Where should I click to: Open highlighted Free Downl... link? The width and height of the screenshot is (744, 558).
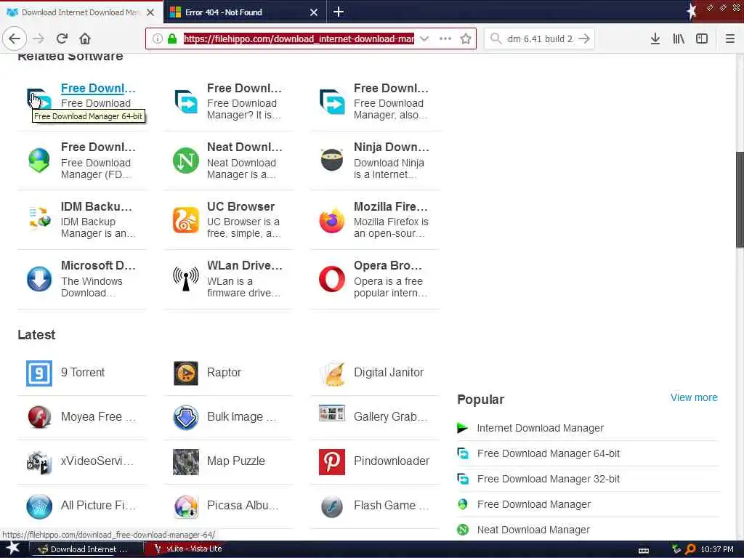pyautogui.click(x=98, y=88)
